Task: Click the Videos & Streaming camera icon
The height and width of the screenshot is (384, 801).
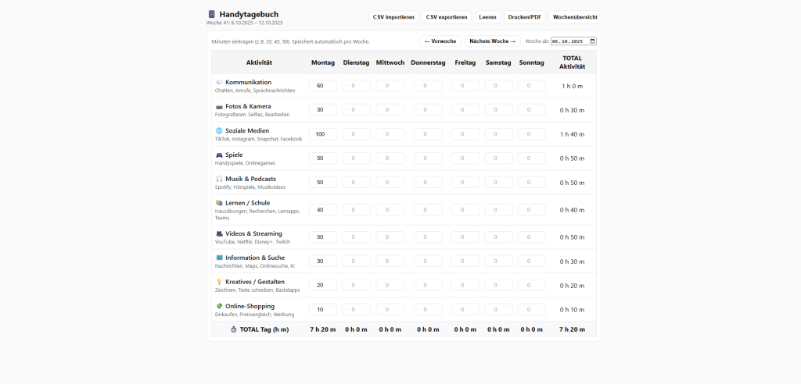Action: point(219,233)
